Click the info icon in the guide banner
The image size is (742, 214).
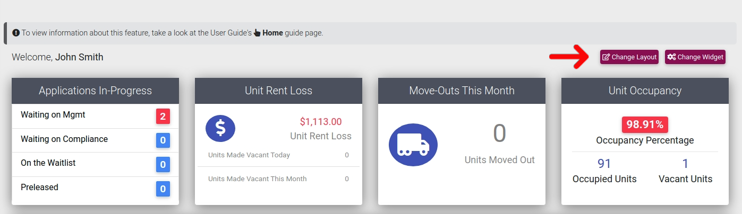click(16, 33)
